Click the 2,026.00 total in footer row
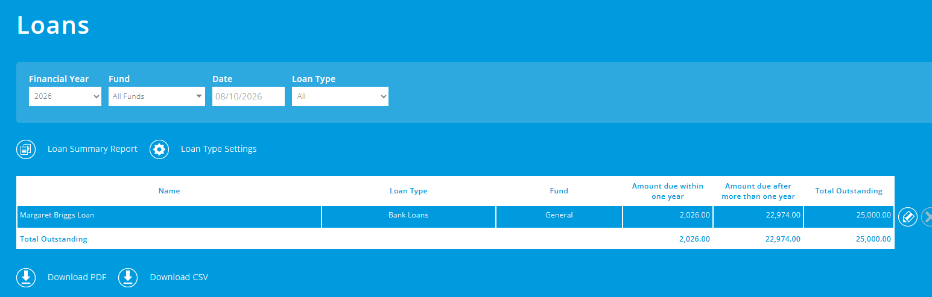This screenshot has height=297, width=932. tap(694, 239)
